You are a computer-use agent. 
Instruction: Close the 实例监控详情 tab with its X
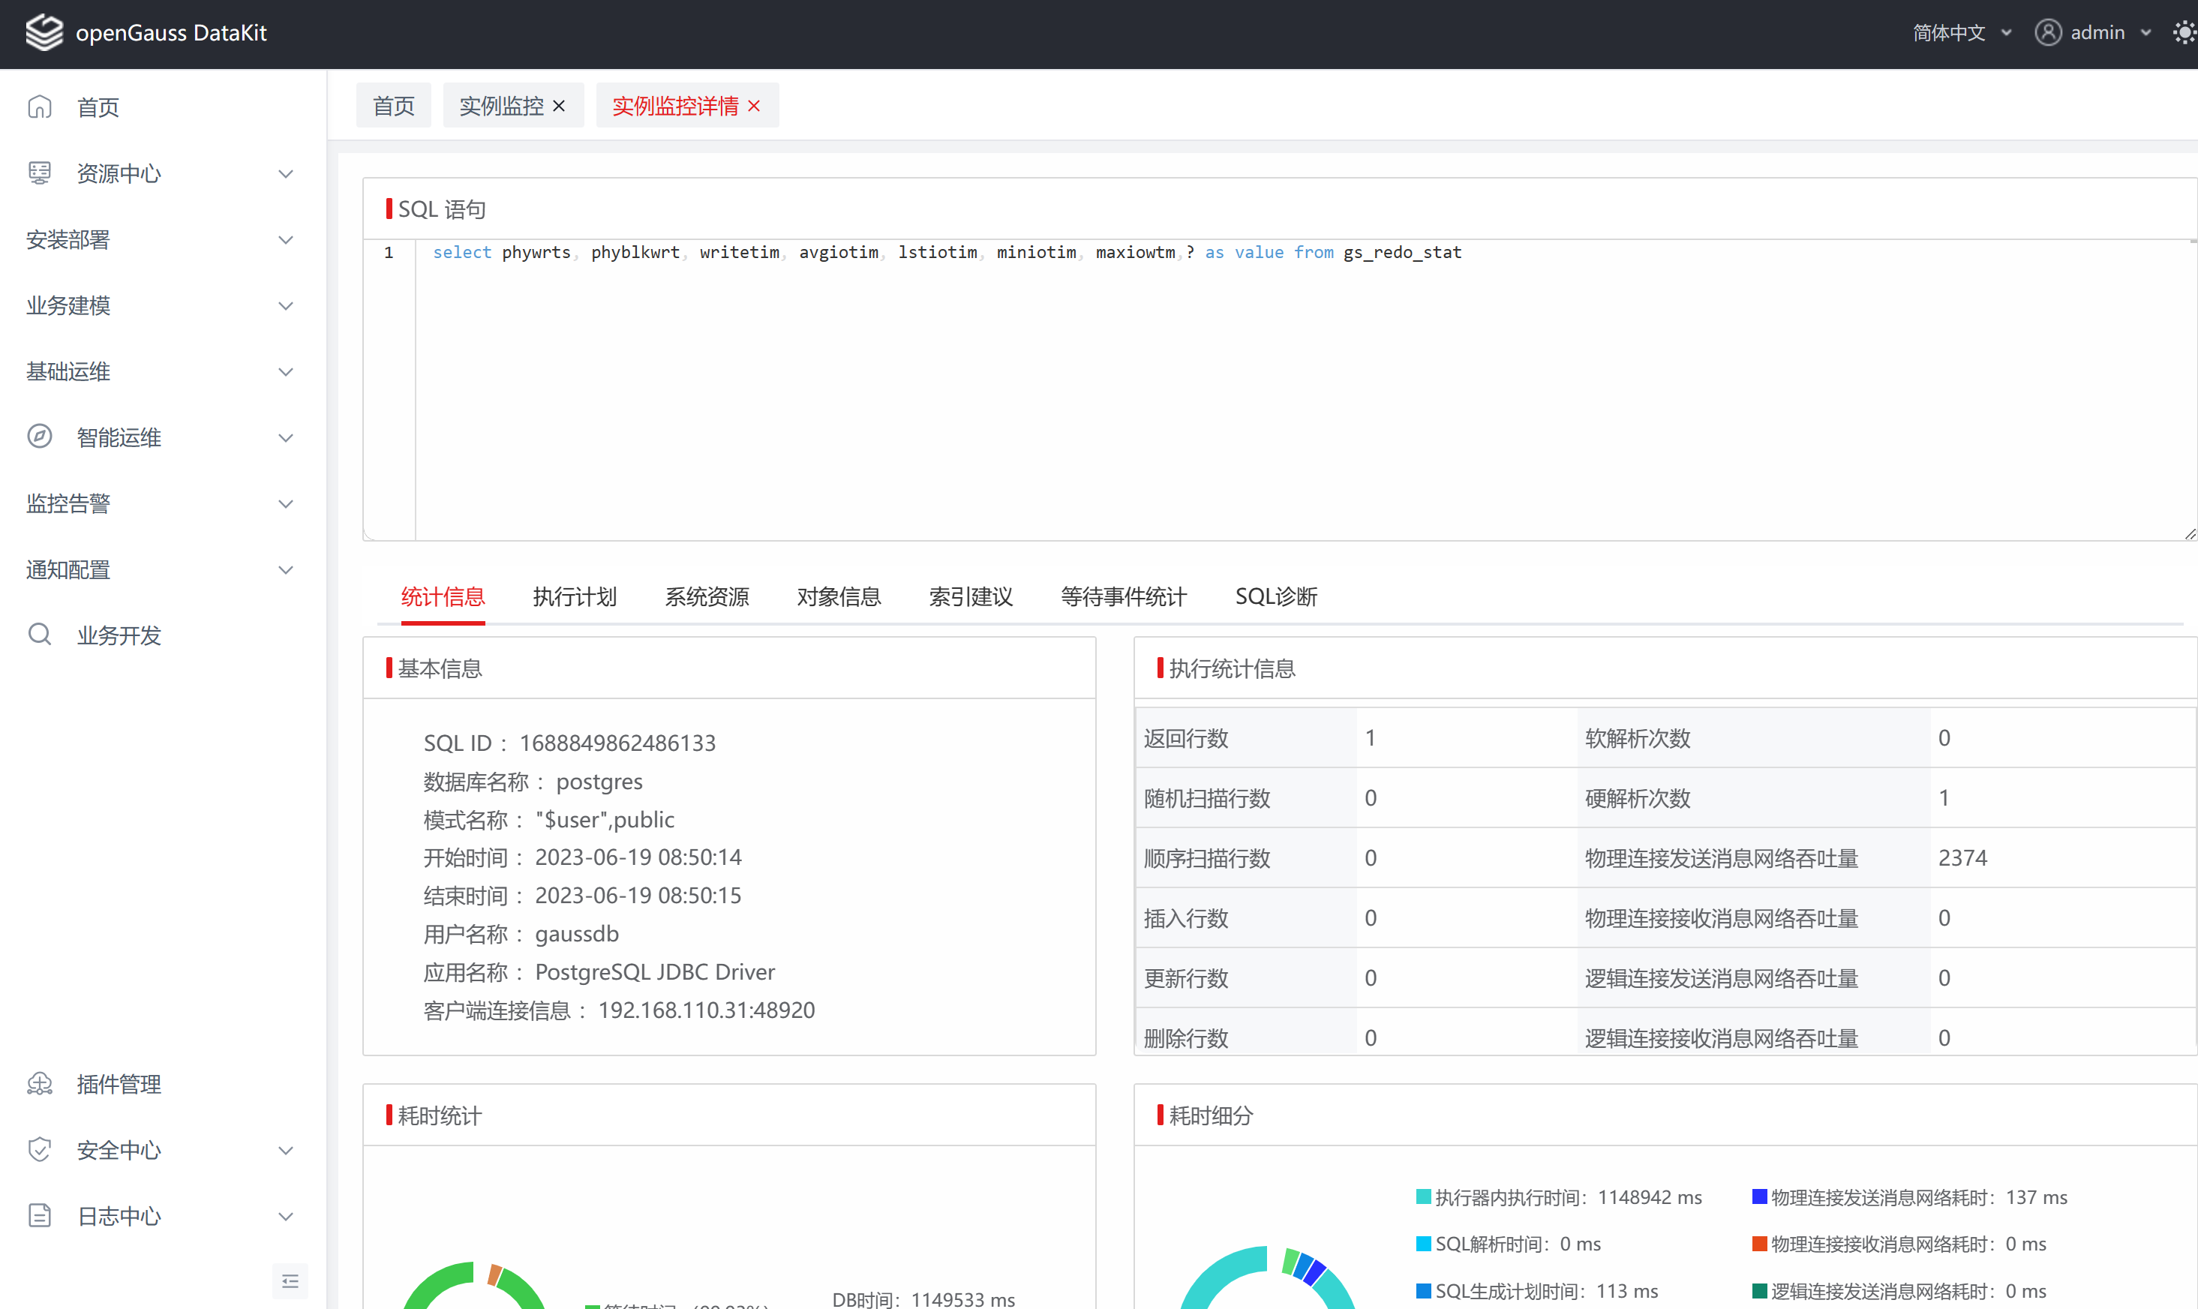[x=754, y=106]
